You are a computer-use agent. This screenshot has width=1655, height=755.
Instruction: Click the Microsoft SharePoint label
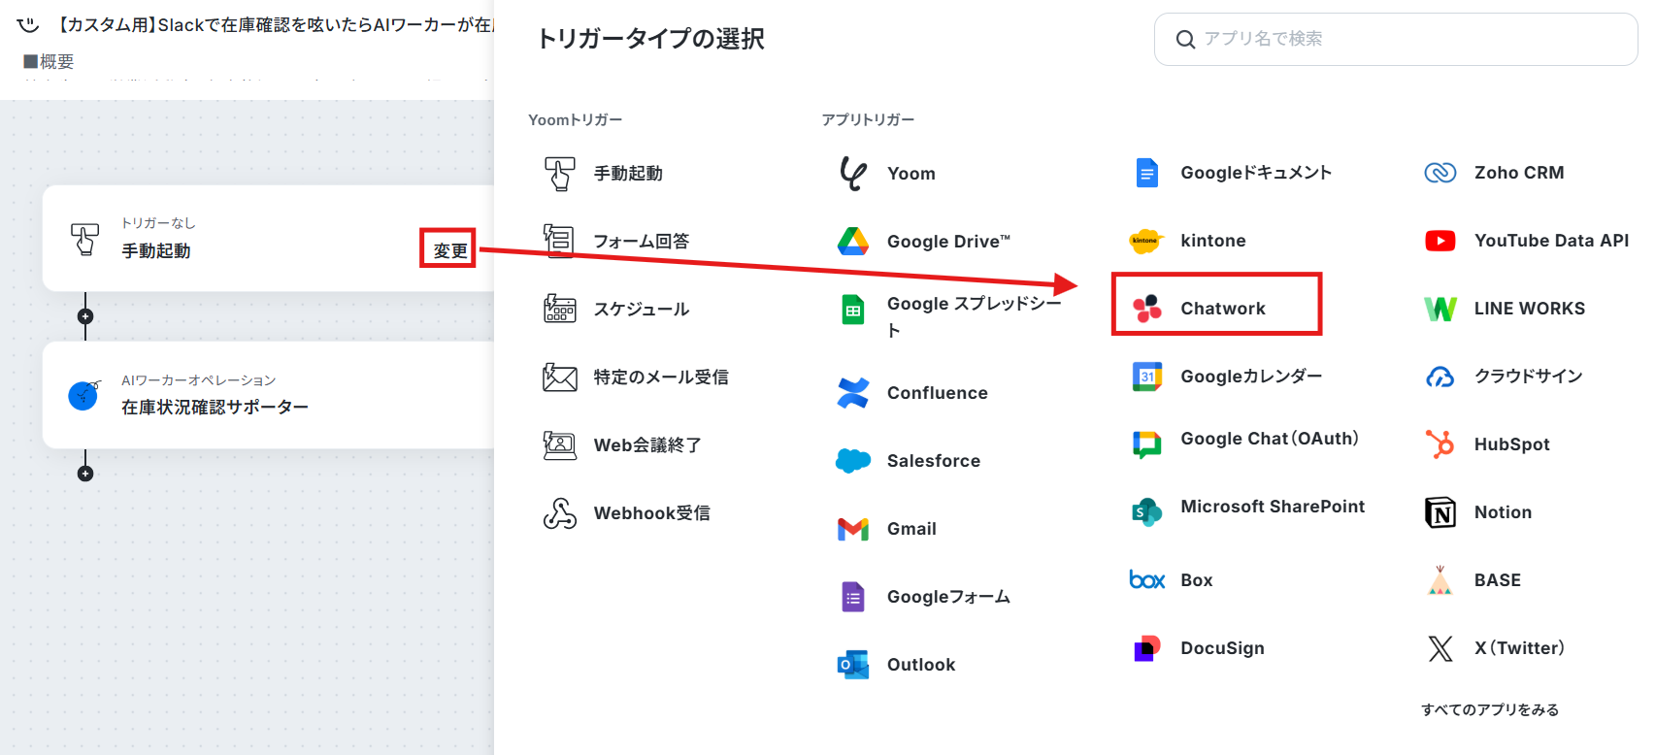[1273, 507]
